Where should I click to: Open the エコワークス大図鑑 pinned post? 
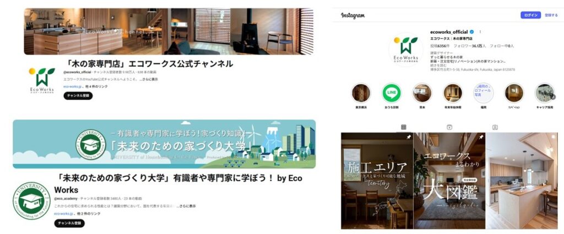tap(449, 181)
